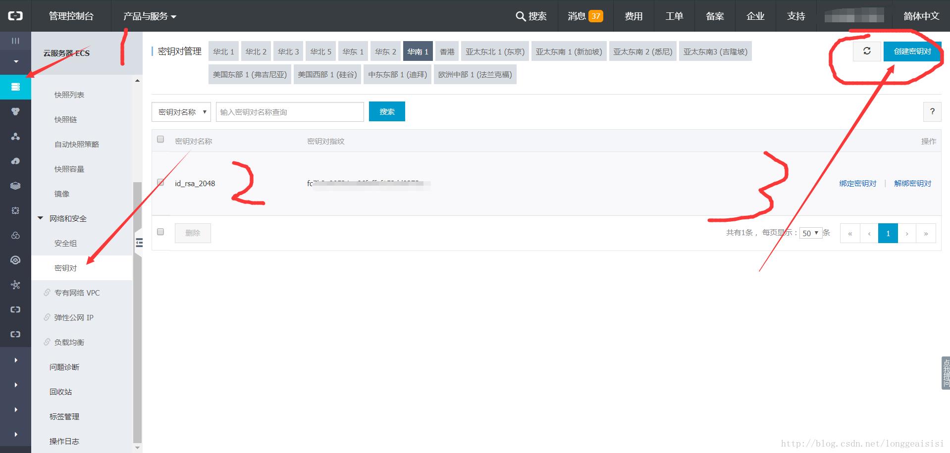Click the 删除 button
This screenshot has height=453, width=950.
pos(193,233)
